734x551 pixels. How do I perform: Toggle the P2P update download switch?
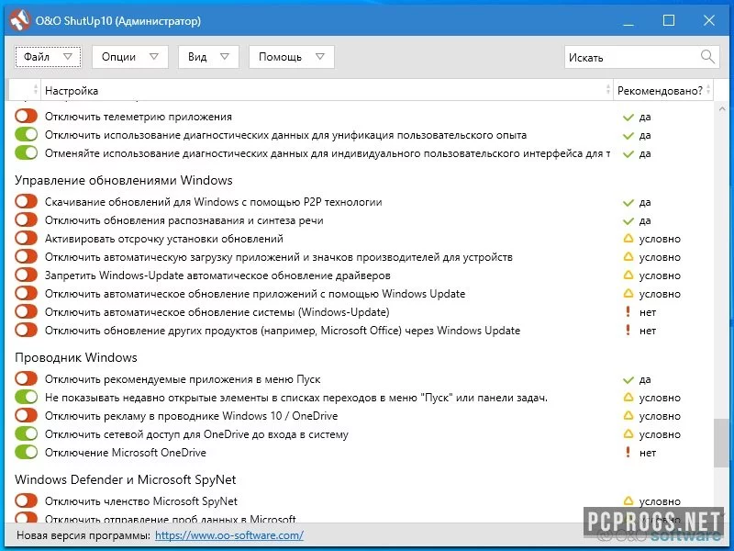pyautogui.click(x=26, y=201)
